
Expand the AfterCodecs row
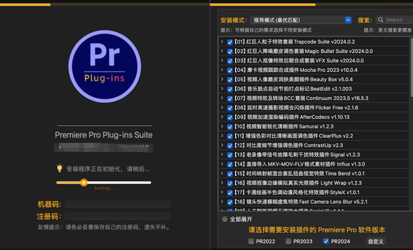coord(222,117)
